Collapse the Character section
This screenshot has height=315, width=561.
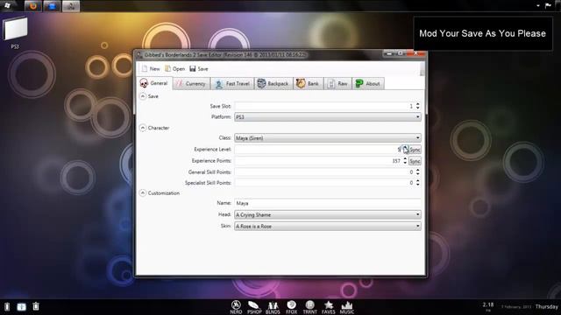tap(143, 128)
